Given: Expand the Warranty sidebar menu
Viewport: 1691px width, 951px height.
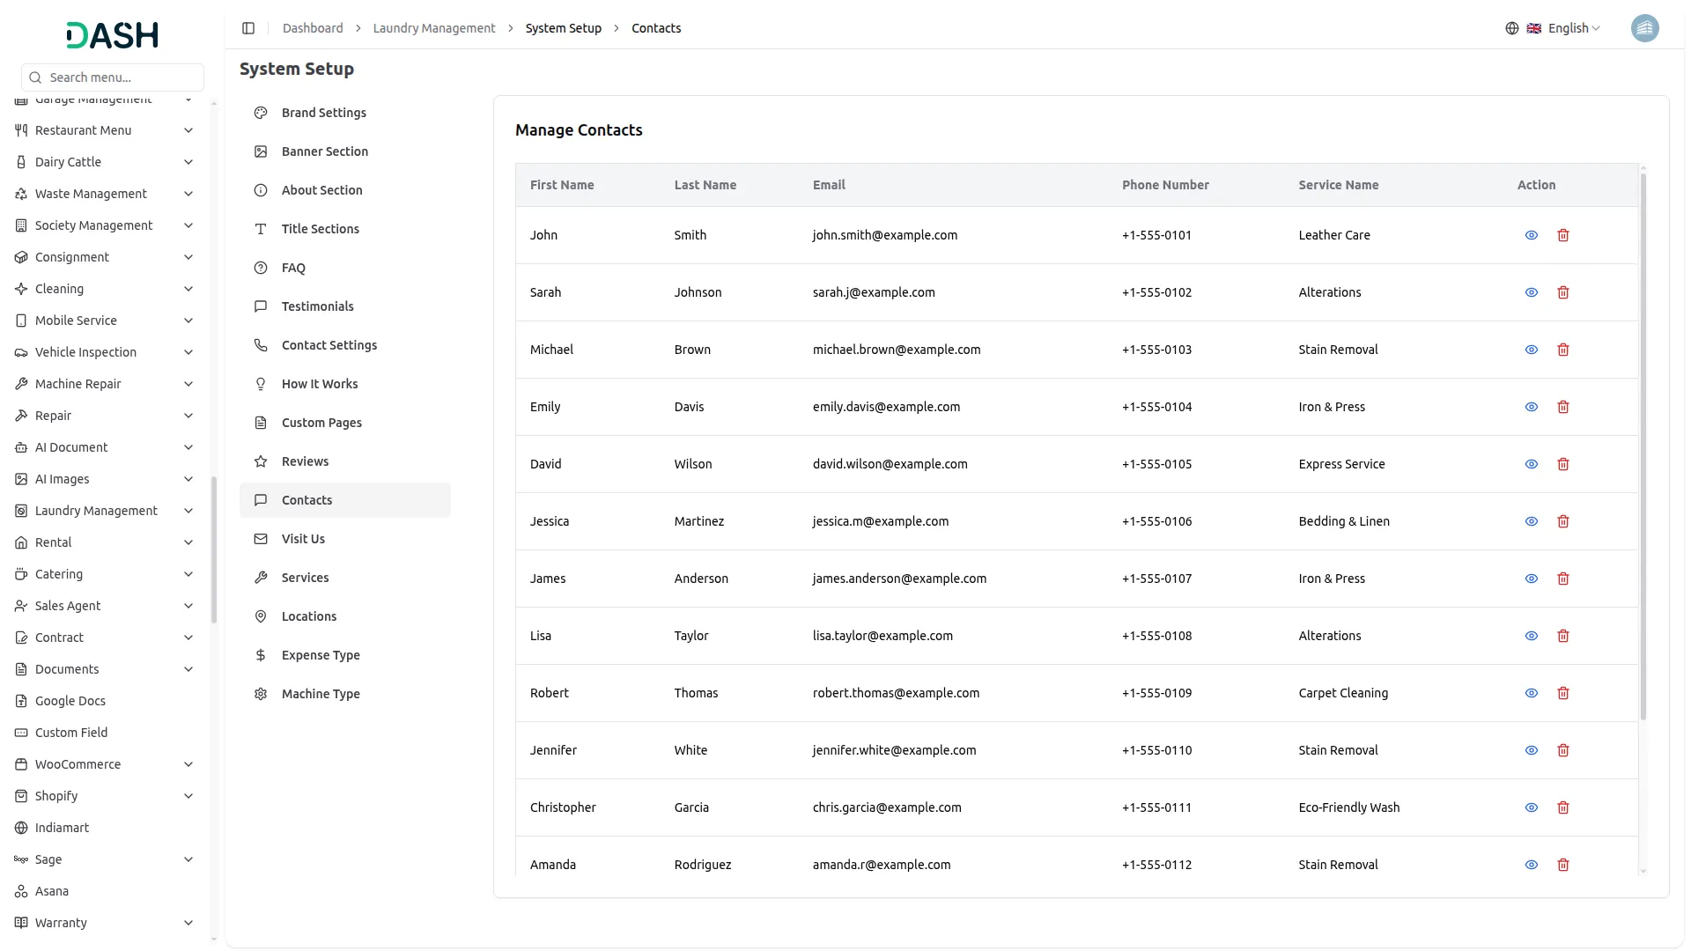Looking at the screenshot, I should pos(104,923).
